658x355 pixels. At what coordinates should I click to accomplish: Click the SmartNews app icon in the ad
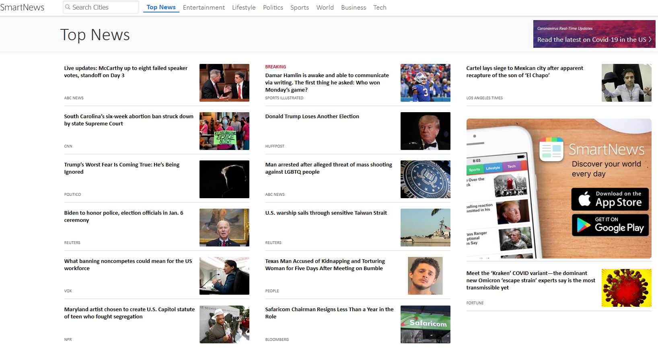click(x=551, y=149)
